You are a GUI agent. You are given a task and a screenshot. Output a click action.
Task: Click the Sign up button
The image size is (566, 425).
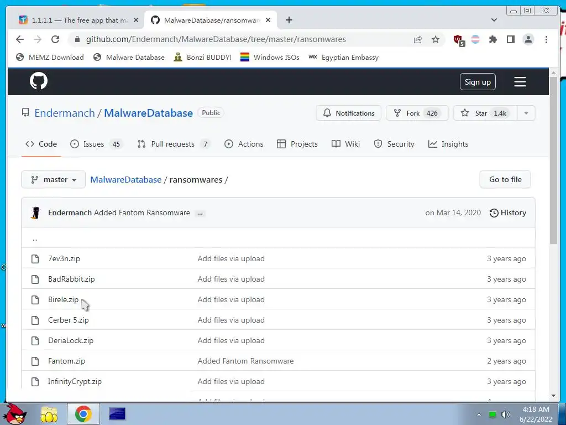click(478, 82)
